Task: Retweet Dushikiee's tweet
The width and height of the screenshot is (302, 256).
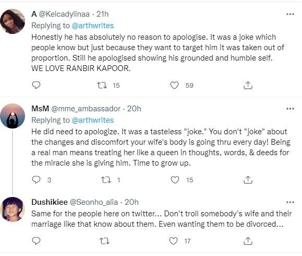Action: point(105,241)
